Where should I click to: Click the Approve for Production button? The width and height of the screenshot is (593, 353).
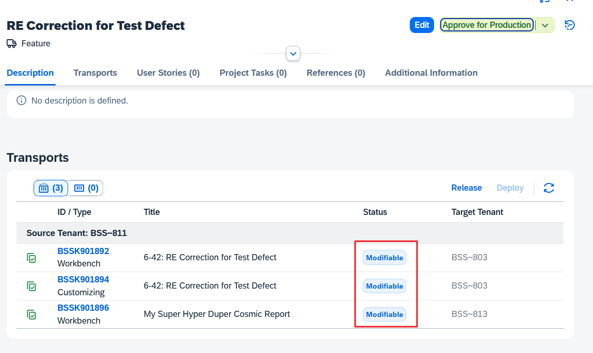click(486, 25)
